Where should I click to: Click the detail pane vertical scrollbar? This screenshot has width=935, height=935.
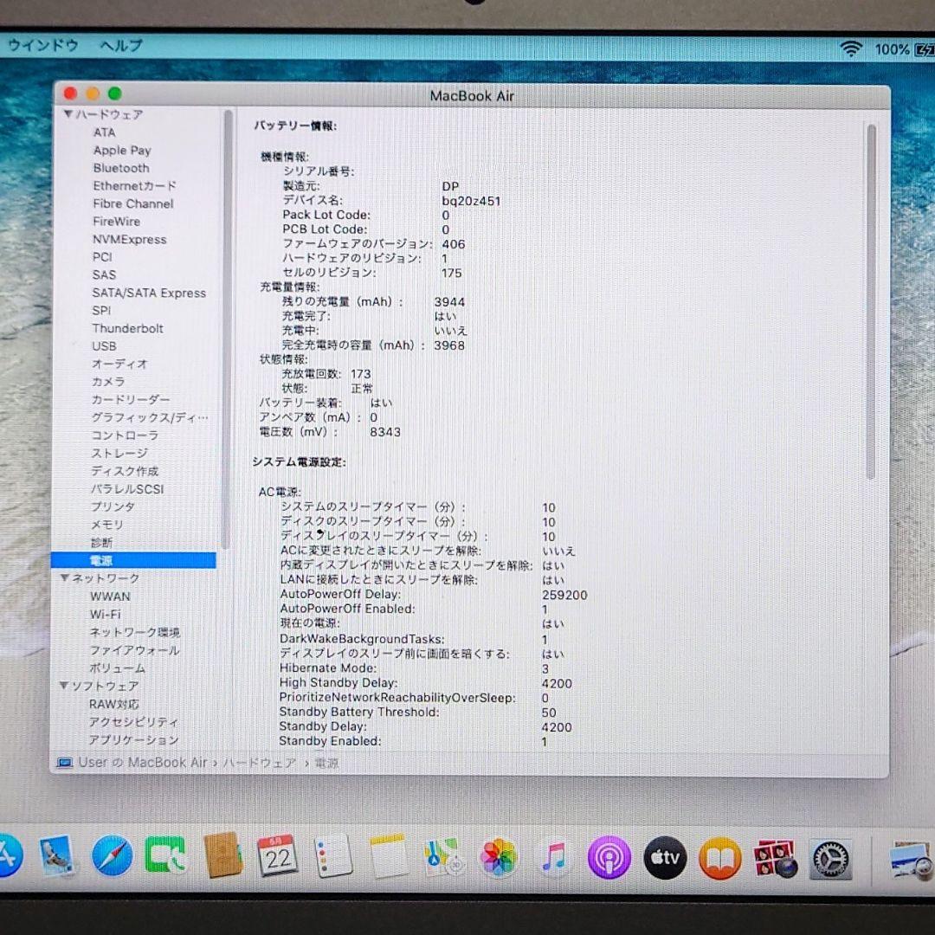[x=871, y=302]
